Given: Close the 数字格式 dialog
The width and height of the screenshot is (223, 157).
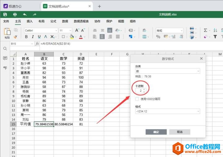Looking at the screenshot, I should (x=201, y=59).
